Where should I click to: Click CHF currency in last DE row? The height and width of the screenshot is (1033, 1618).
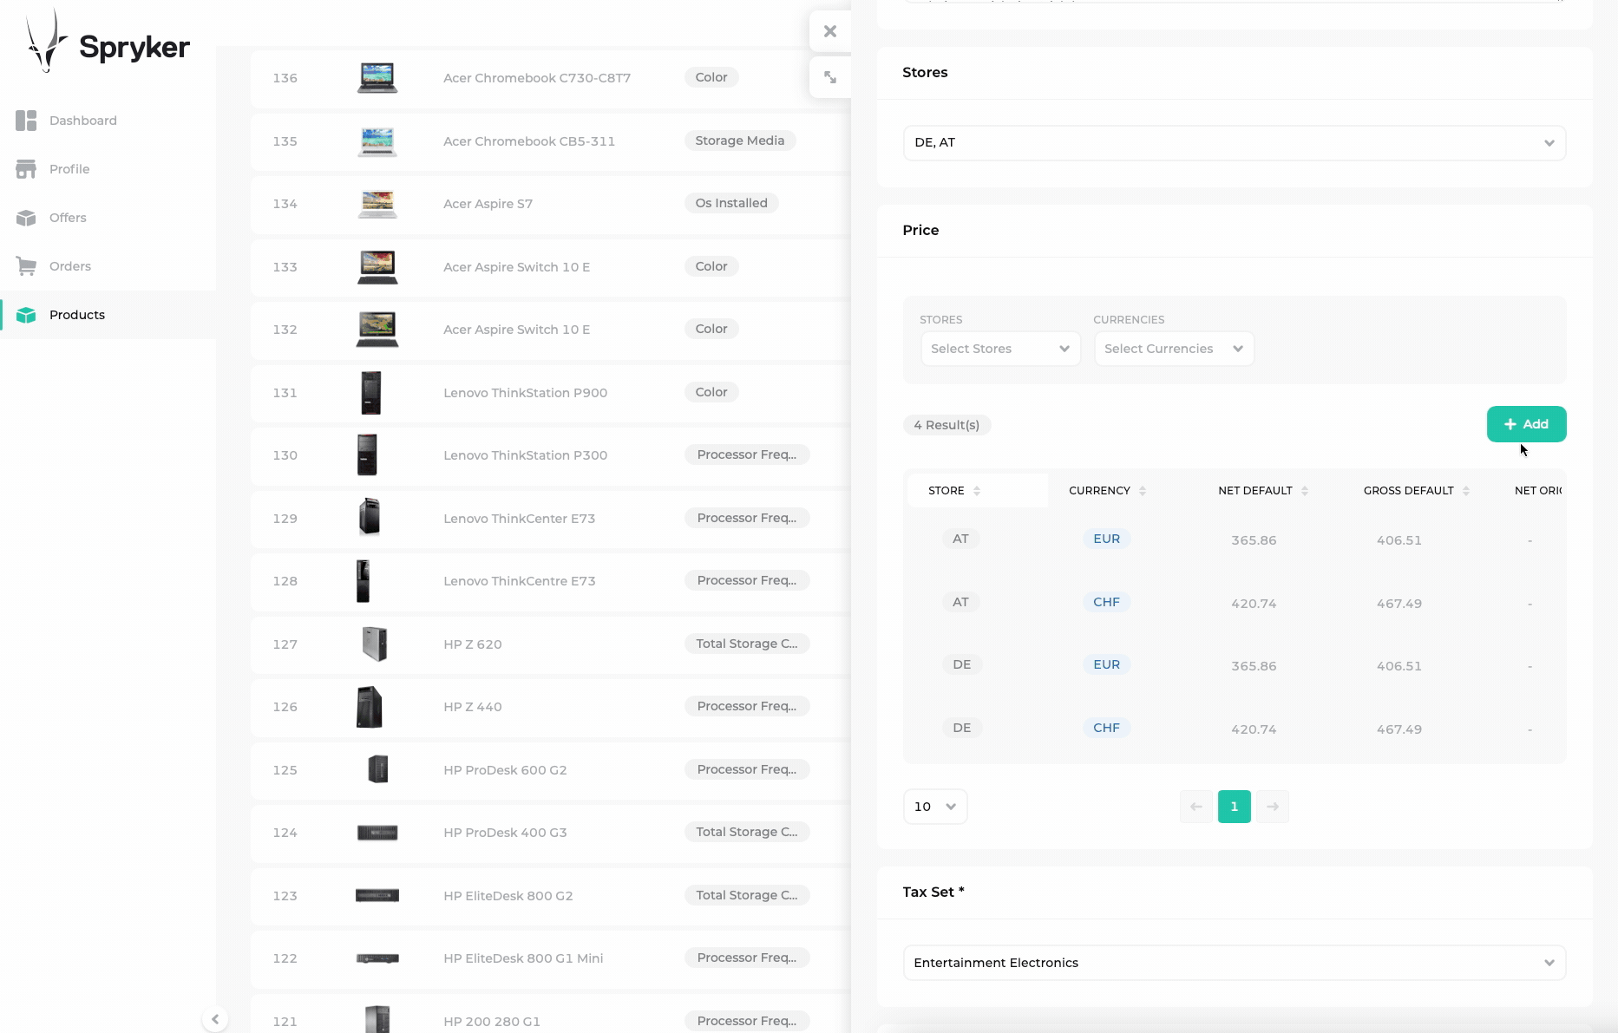[1106, 728]
